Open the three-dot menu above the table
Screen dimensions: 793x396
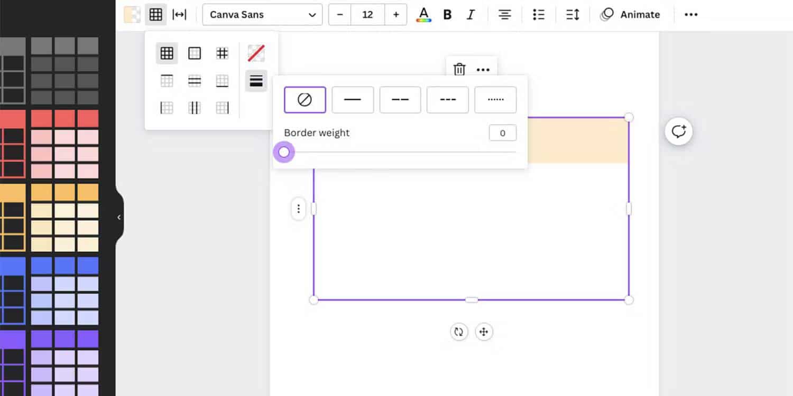click(x=483, y=69)
